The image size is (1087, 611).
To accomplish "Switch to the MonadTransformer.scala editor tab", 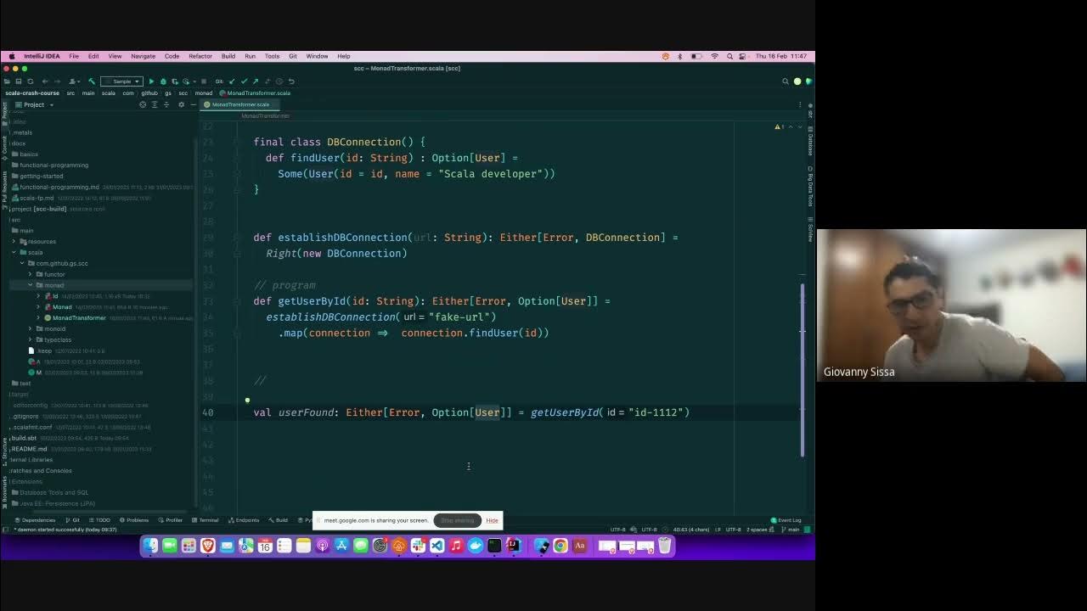I will (242, 104).
